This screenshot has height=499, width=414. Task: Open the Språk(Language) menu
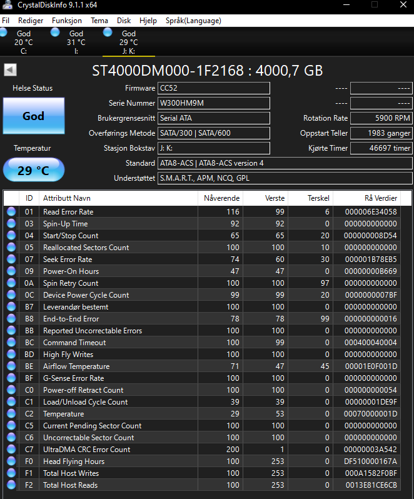coord(193,21)
